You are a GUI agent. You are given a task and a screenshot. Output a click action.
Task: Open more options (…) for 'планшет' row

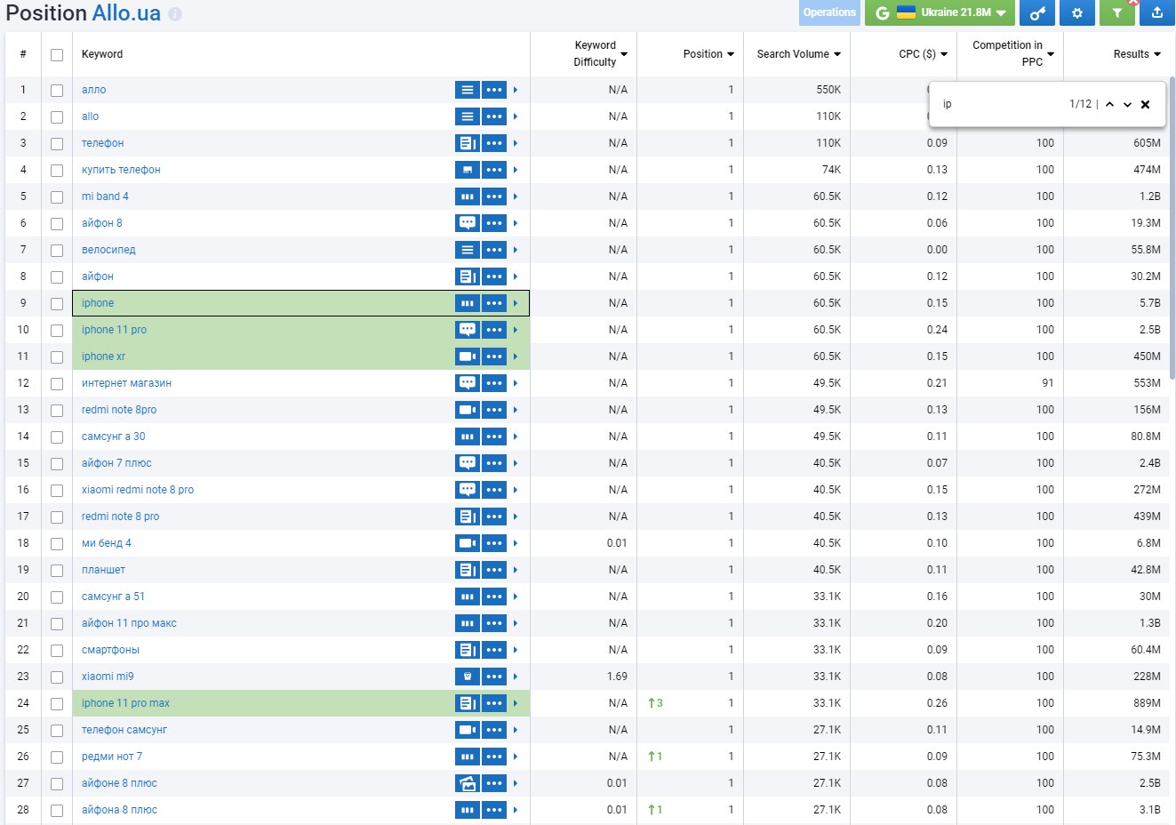point(494,570)
